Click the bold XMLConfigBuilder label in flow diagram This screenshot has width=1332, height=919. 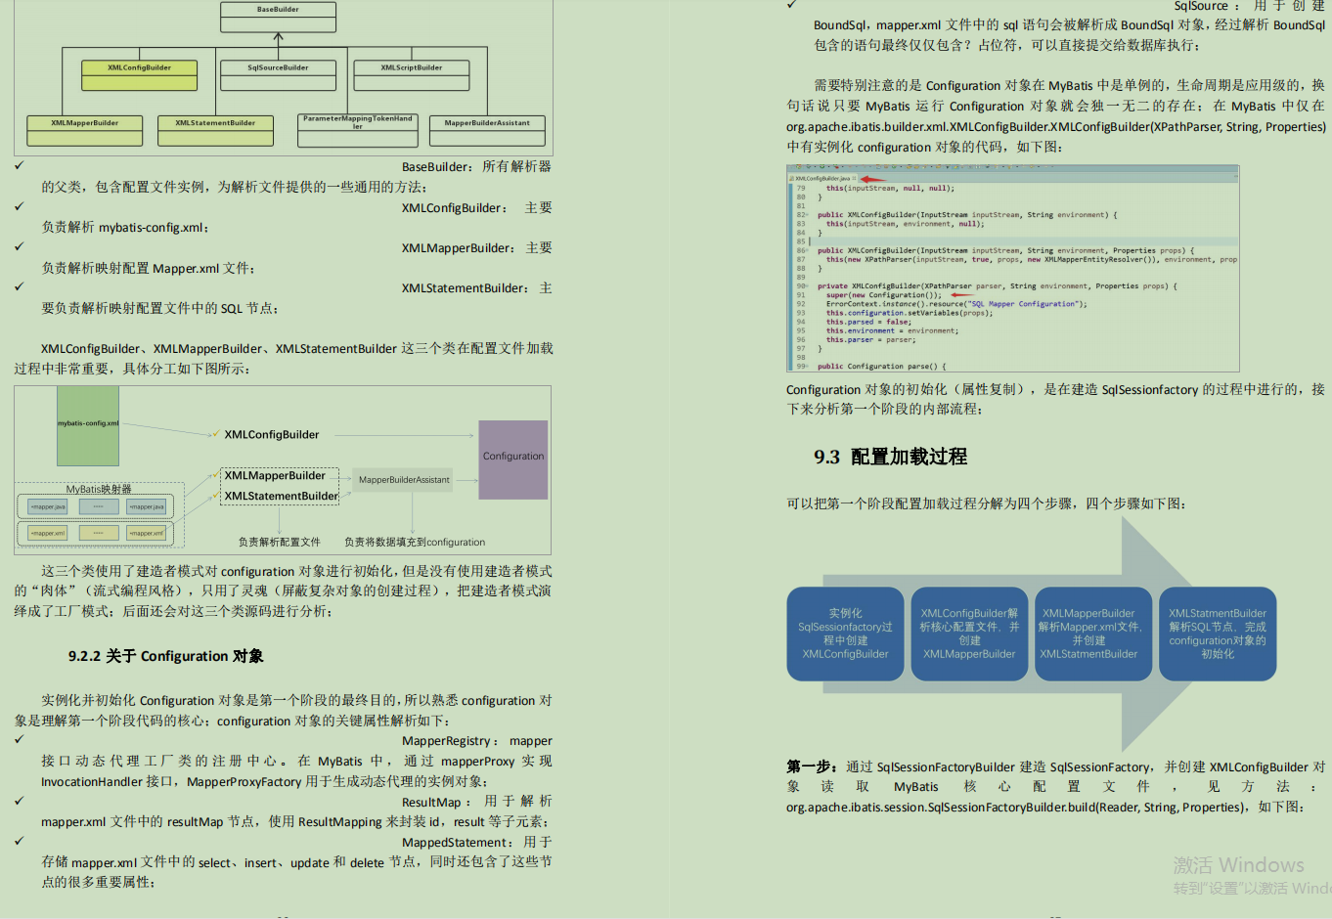[x=272, y=435]
